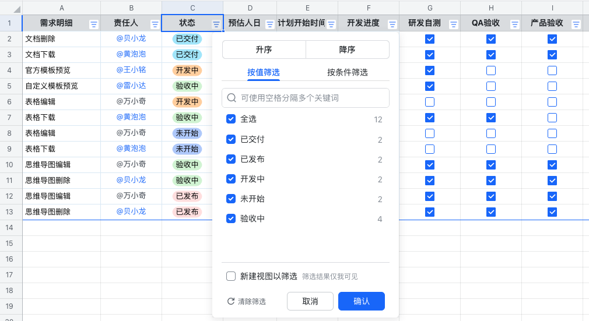Screen dimensions: 589x321
Task: Enable 新建视图以筛选 checkbox
Action: 231,276
